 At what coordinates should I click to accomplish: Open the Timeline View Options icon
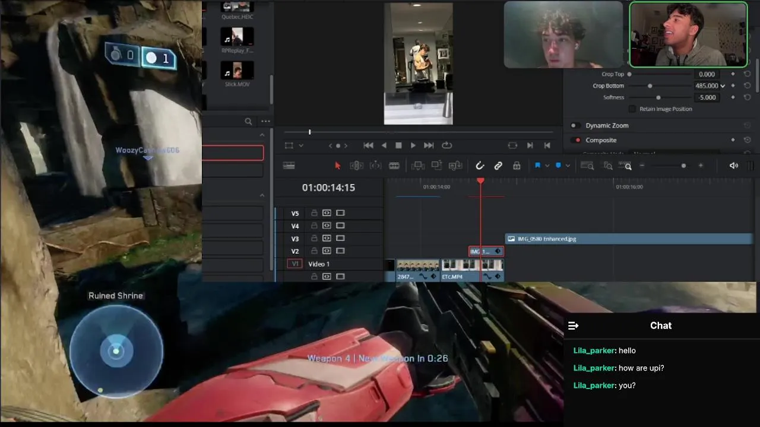click(289, 166)
